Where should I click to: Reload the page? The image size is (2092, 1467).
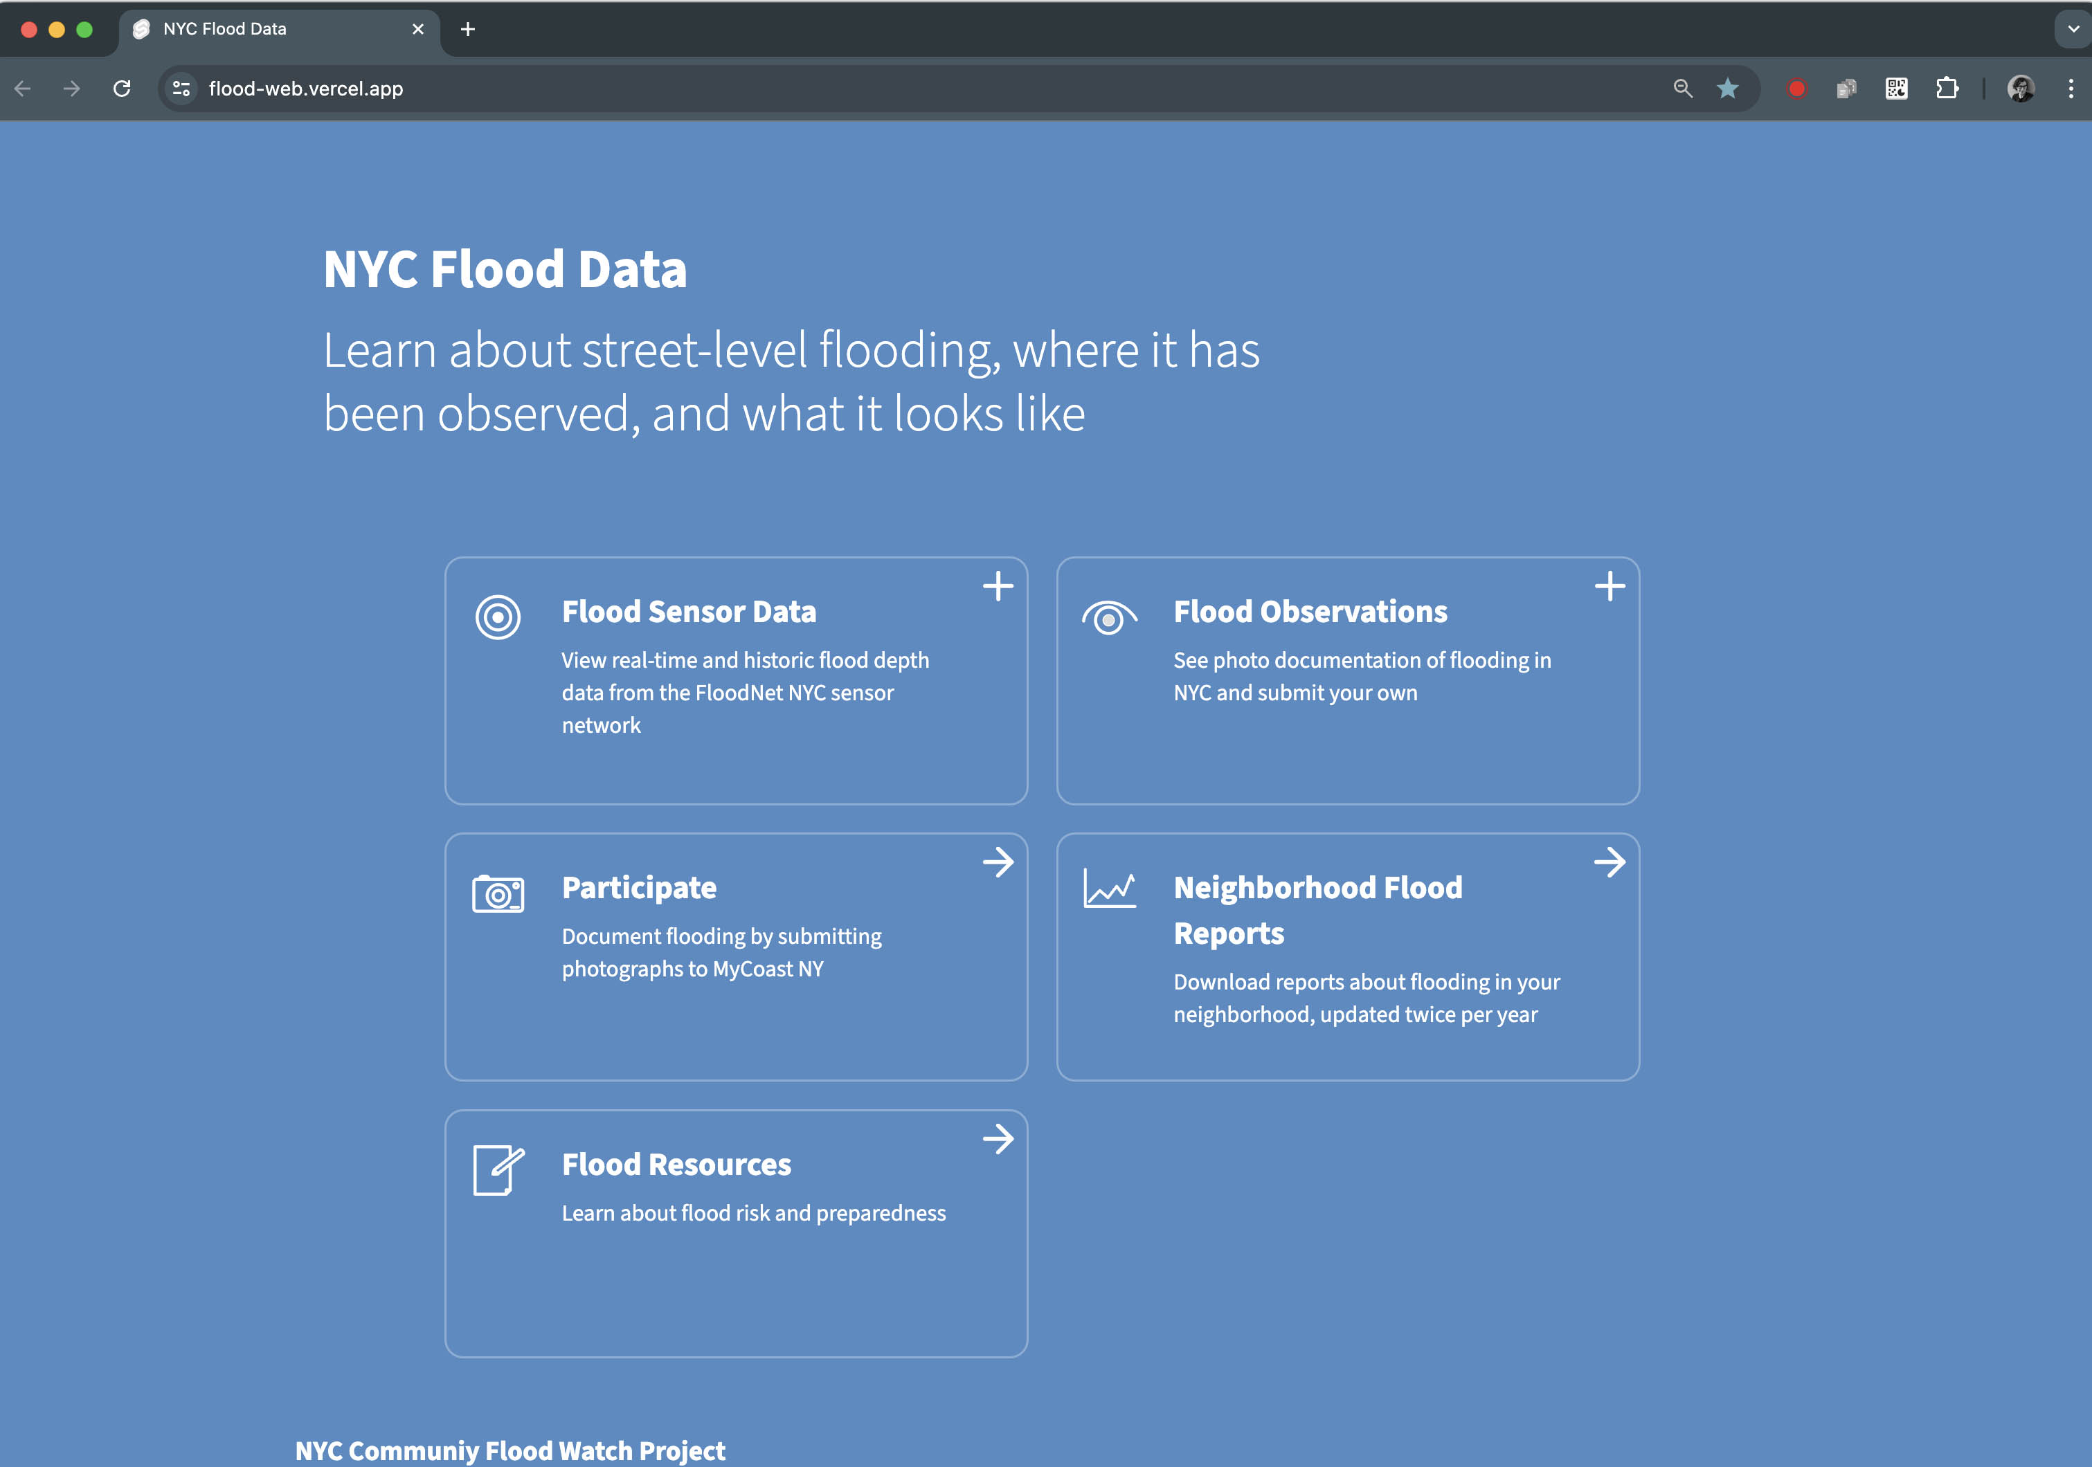121,89
